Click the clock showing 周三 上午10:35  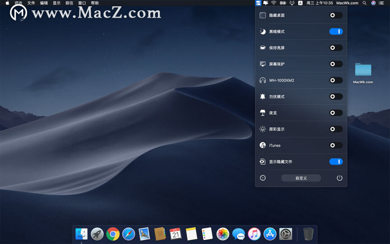coord(320,3)
